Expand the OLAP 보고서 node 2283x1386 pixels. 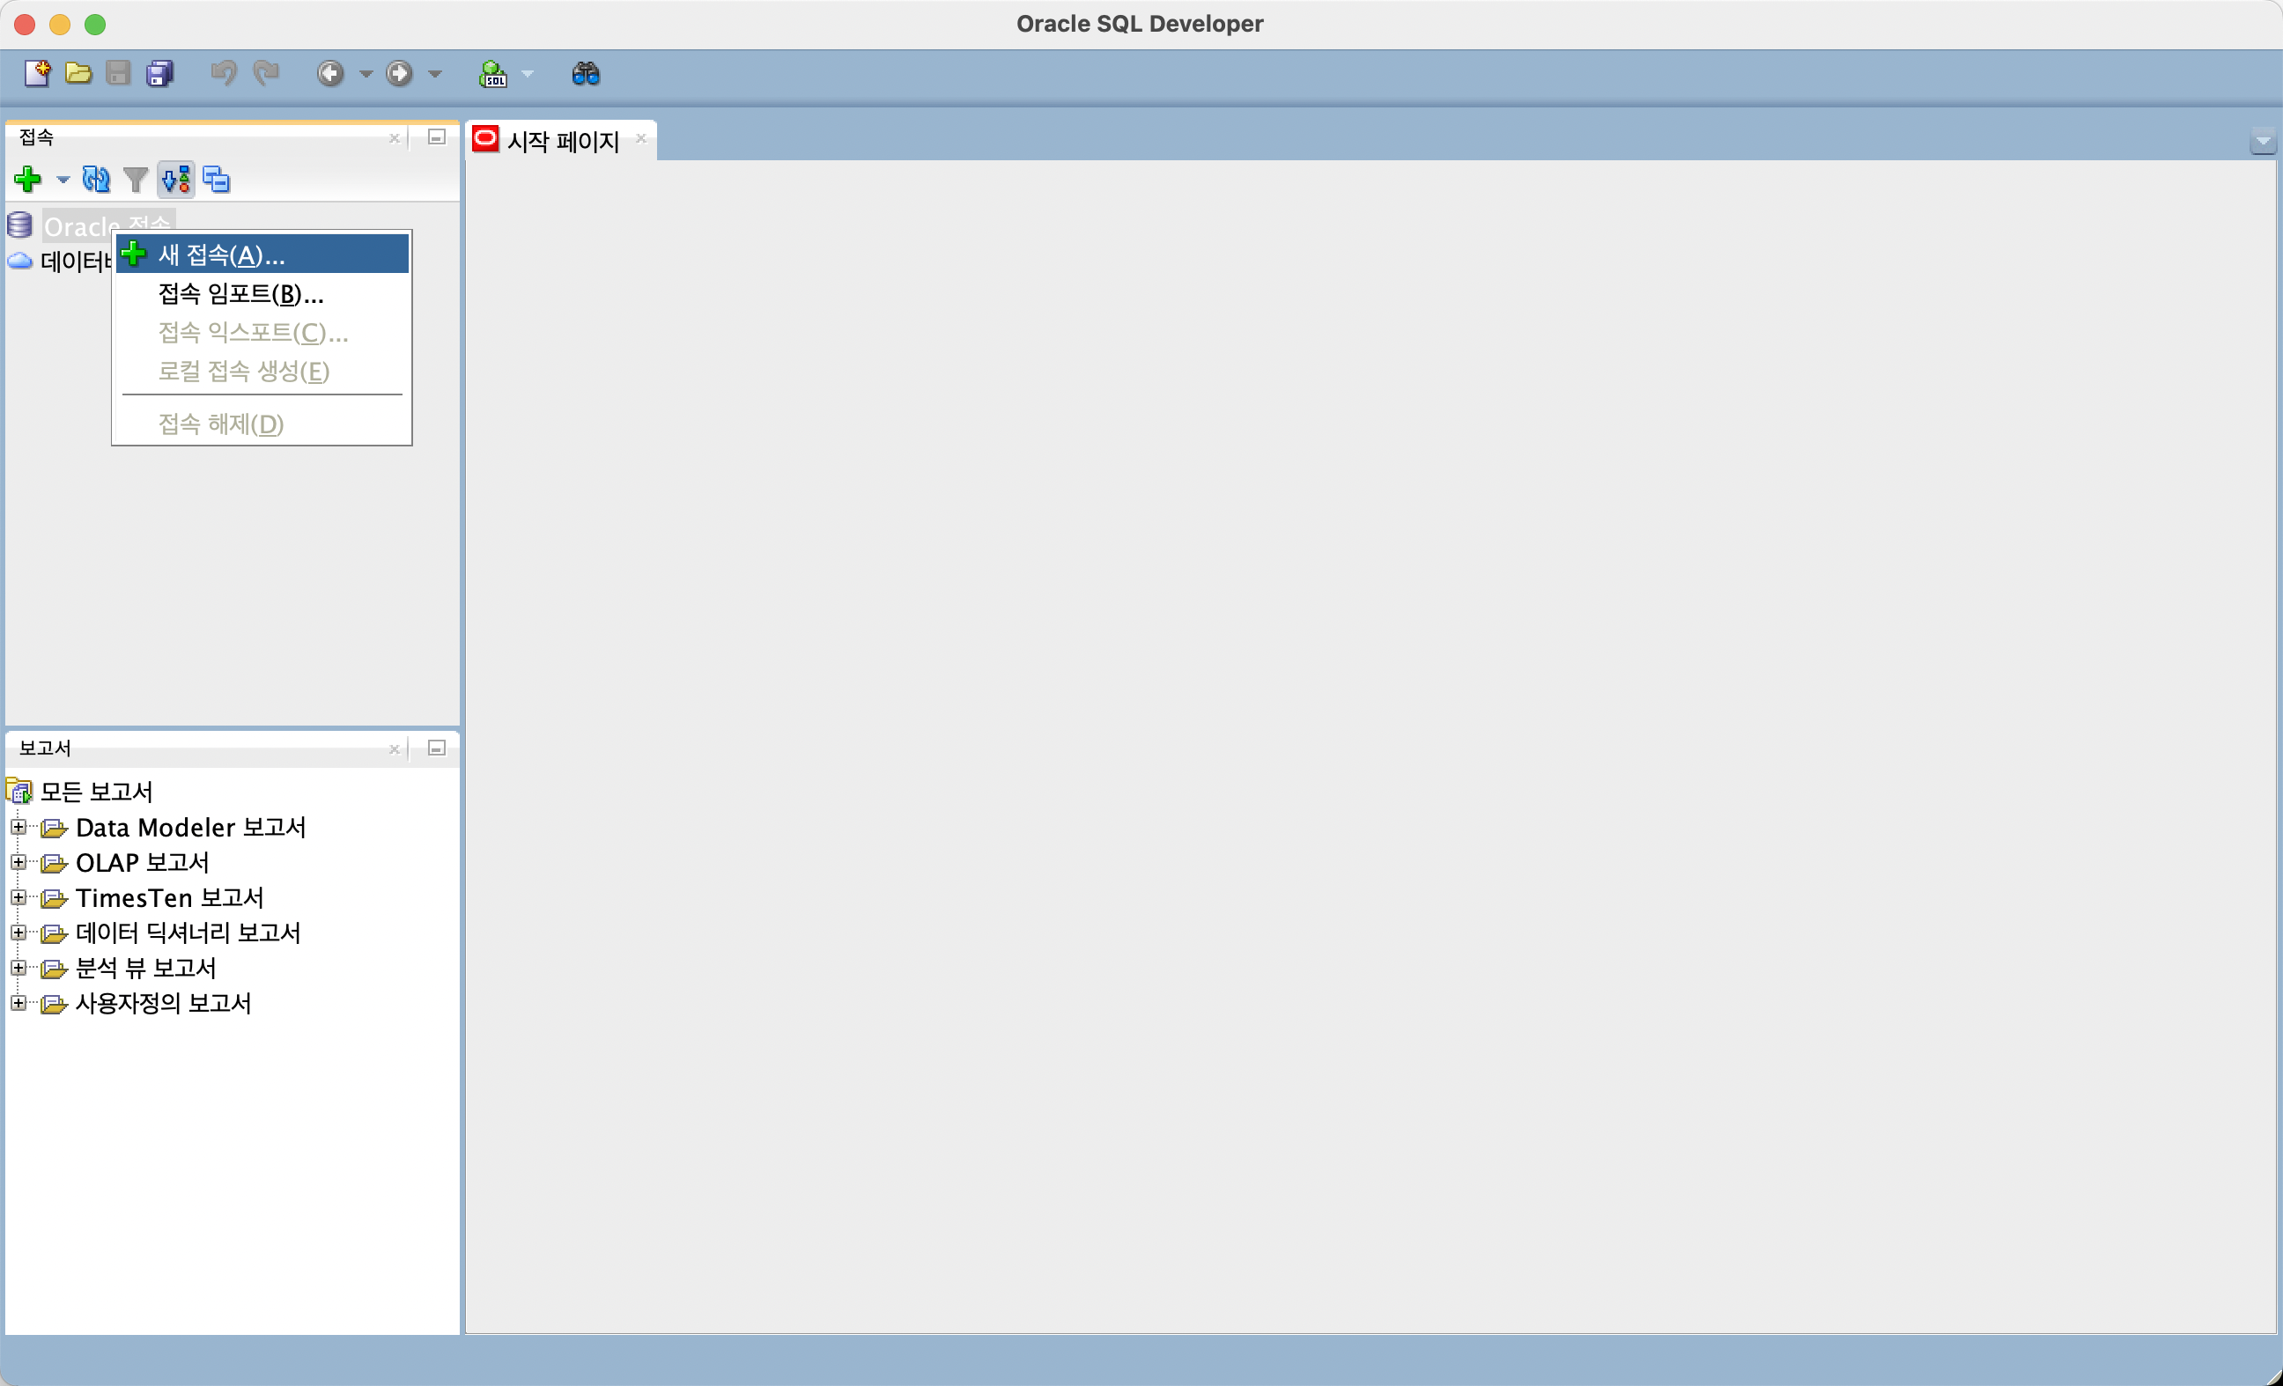click(x=18, y=861)
